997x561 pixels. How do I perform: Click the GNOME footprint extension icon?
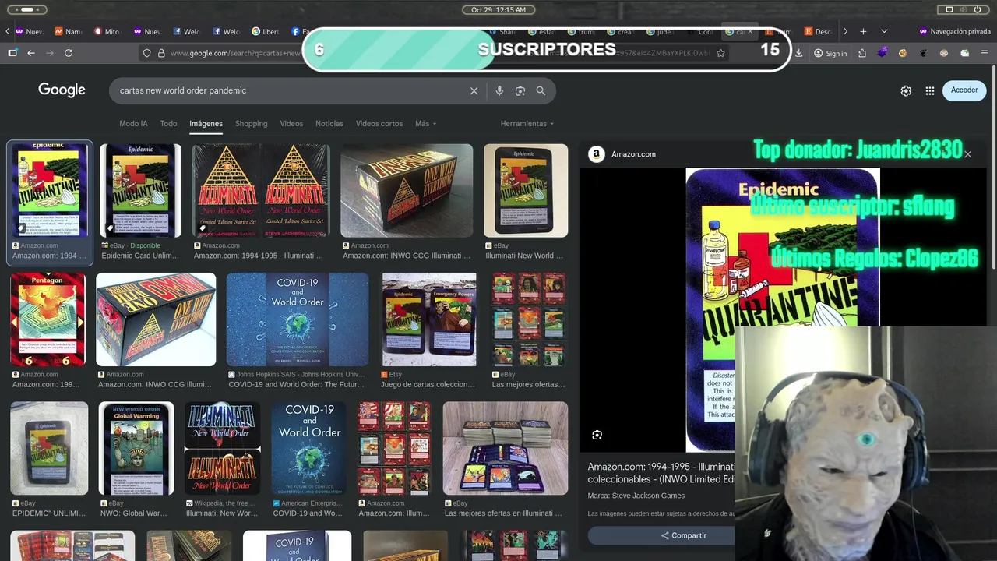click(x=923, y=53)
